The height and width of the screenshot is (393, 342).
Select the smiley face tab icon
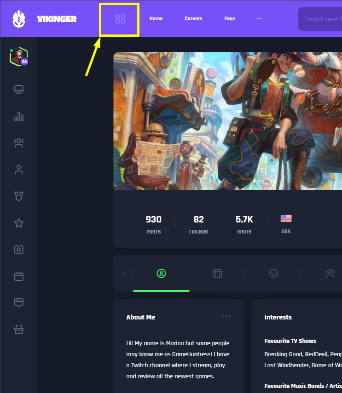point(273,273)
